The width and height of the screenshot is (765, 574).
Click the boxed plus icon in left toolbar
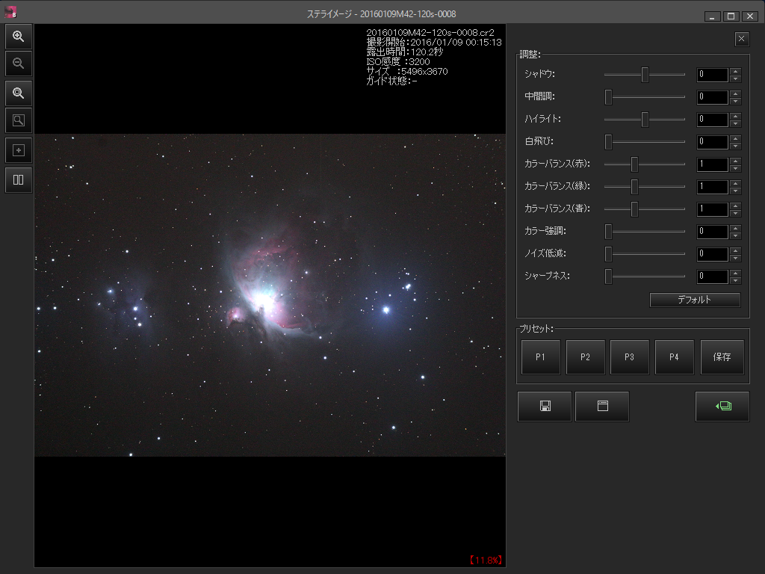tap(19, 150)
